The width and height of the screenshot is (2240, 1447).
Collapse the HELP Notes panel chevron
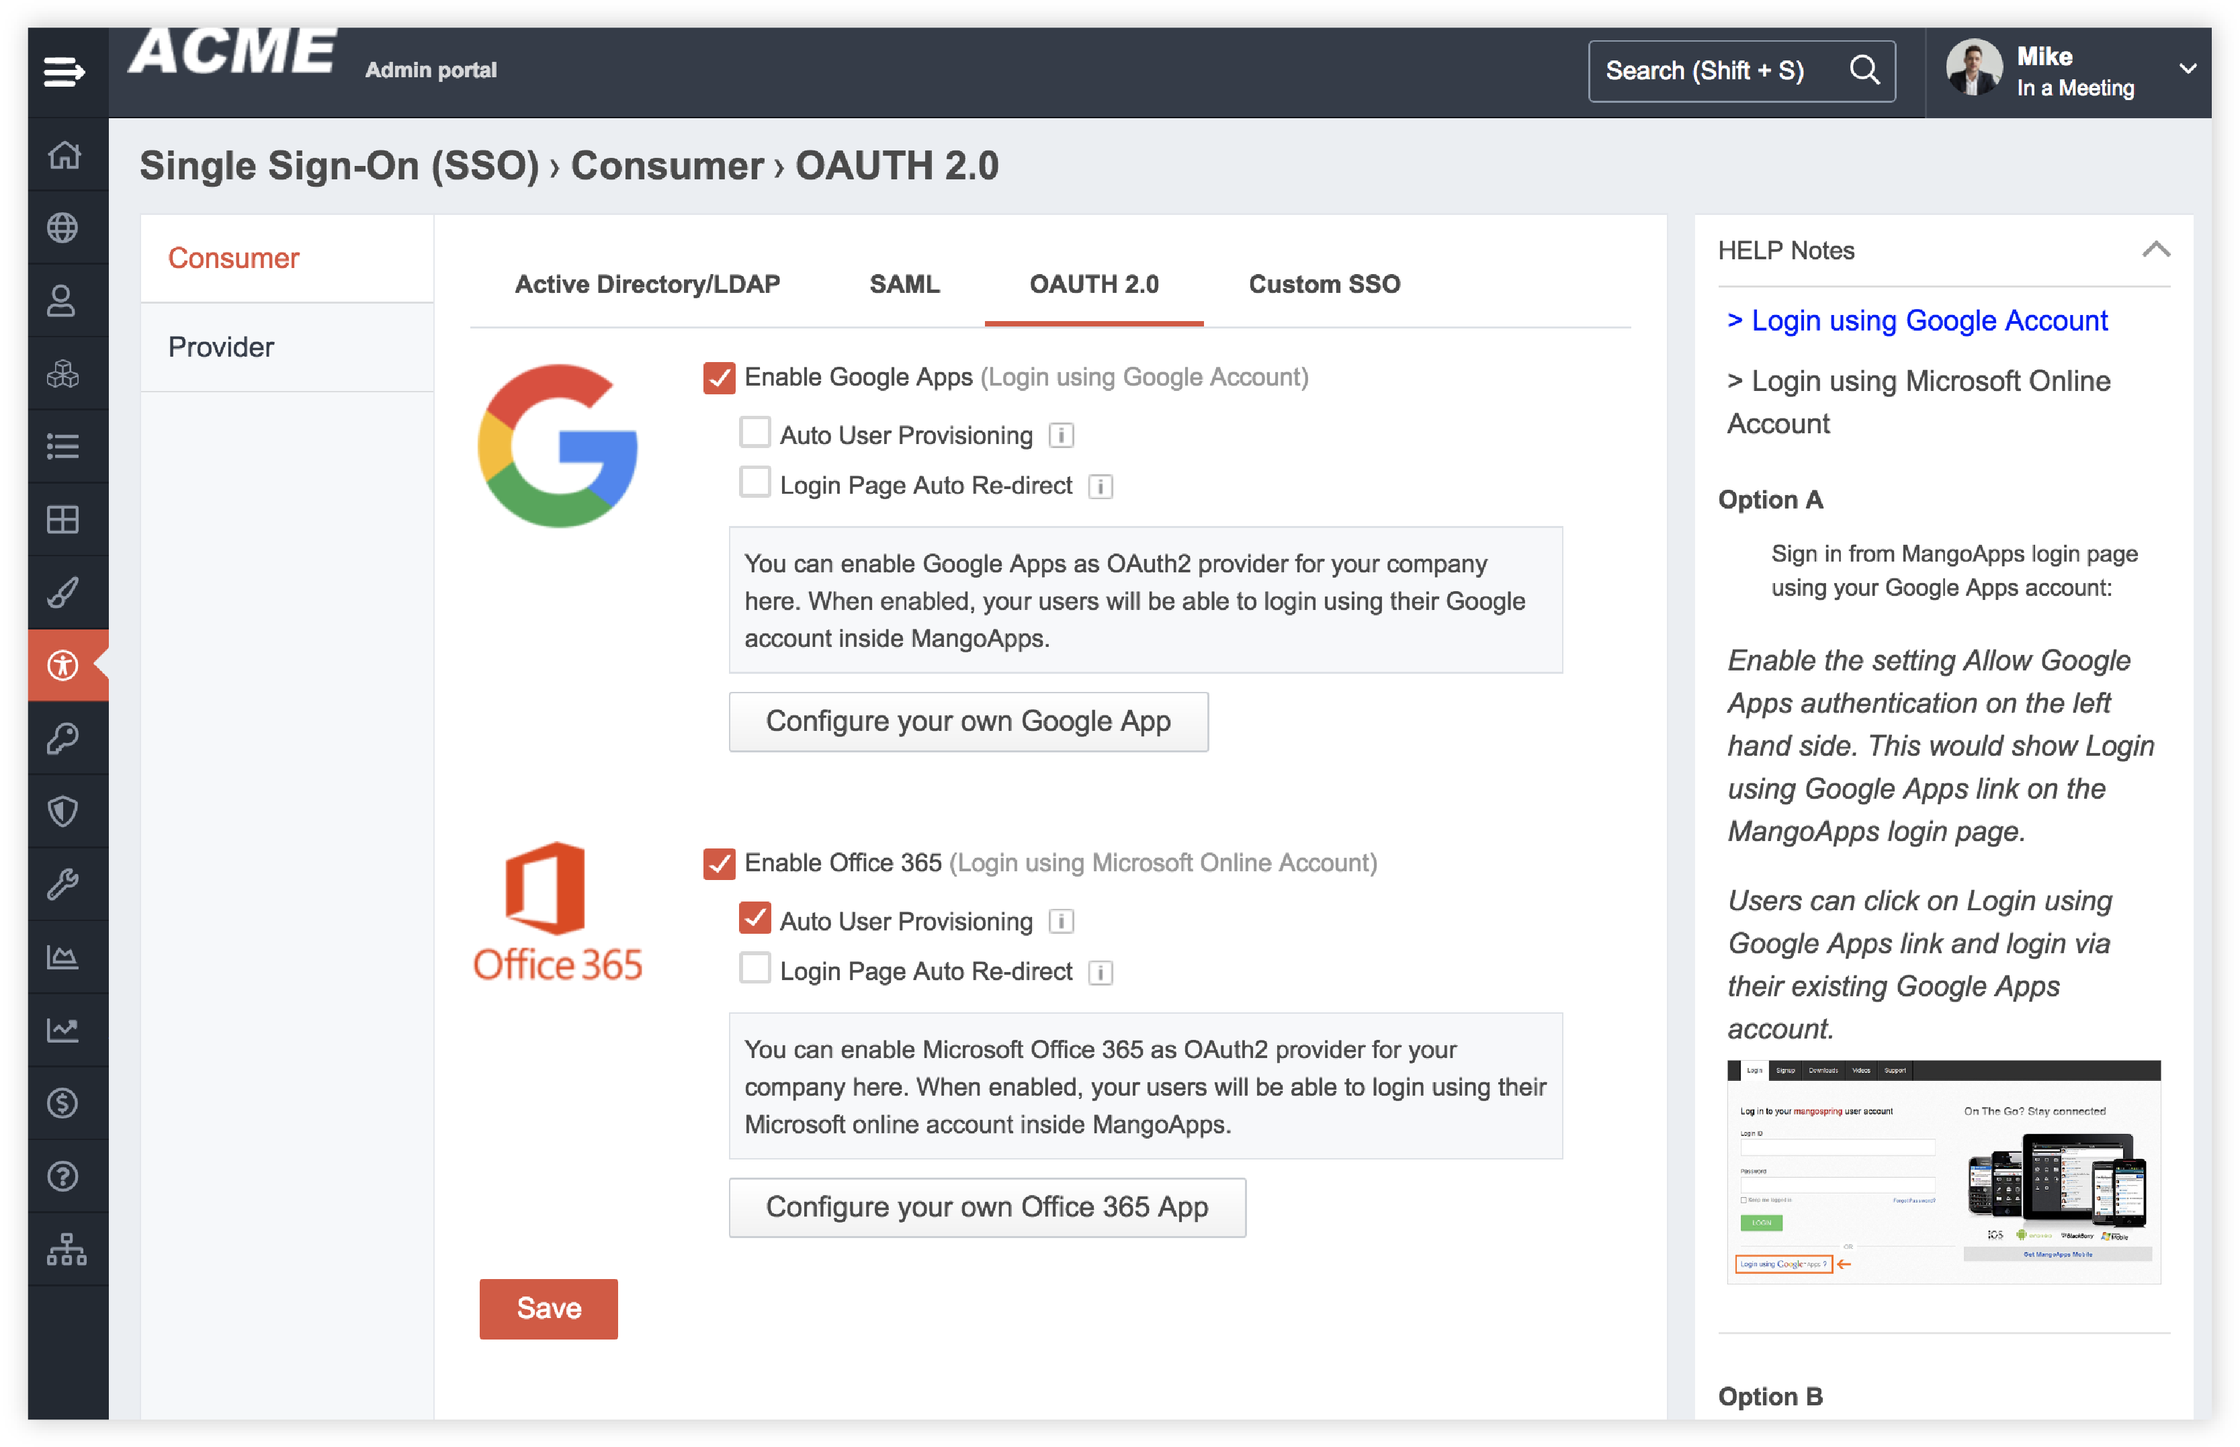(x=2157, y=250)
